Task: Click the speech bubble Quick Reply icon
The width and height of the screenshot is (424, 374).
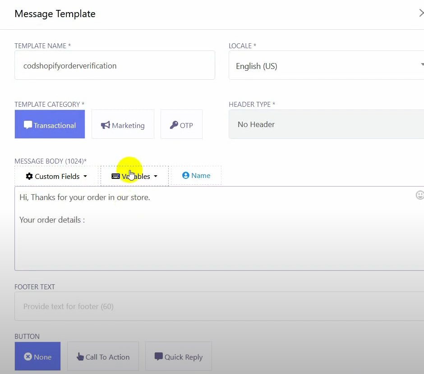Action: [158, 356]
